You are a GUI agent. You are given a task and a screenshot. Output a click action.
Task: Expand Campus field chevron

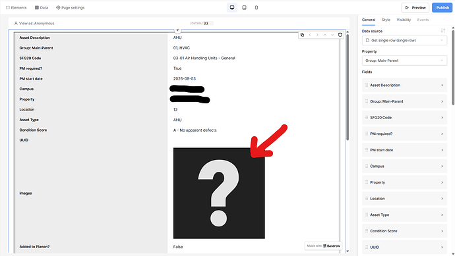(x=442, y=166)
